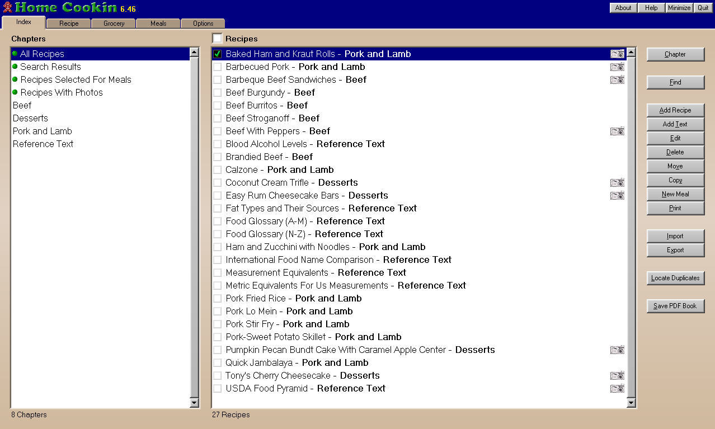Click camera icon next to Beef With Peppers

point(617,131)
